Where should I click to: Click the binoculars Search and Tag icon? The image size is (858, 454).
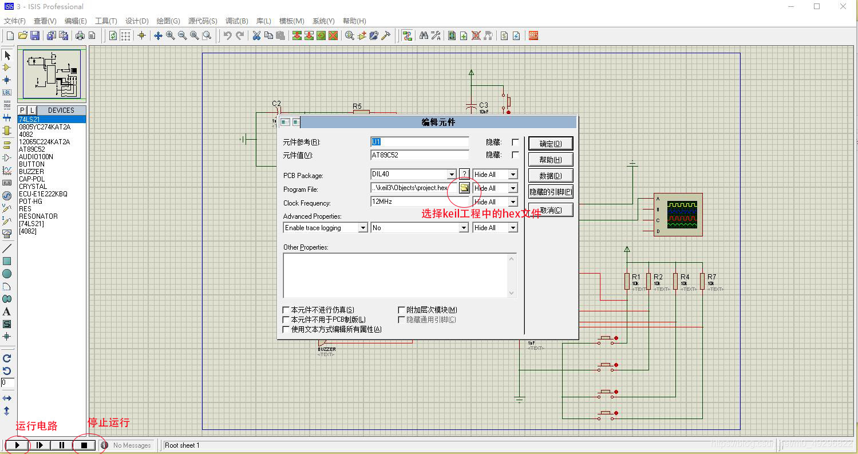click(x=424, y=35)
